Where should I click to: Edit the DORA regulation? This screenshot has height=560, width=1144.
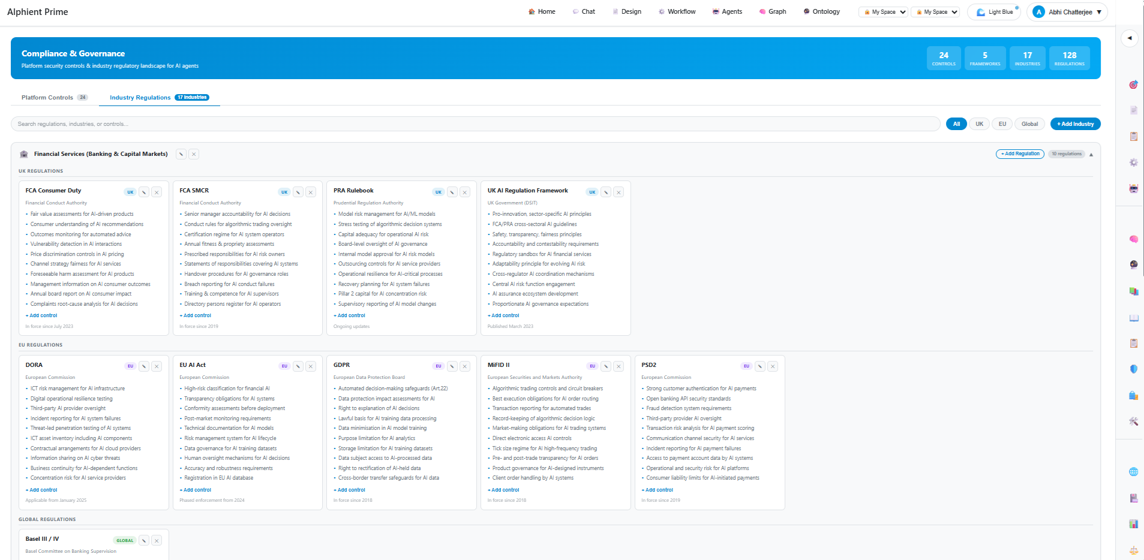pos(144,366)
